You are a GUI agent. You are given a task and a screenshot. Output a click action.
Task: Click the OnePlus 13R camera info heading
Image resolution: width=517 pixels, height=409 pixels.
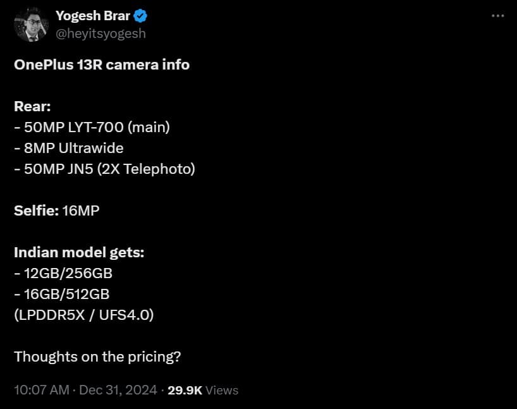point(102,64)
